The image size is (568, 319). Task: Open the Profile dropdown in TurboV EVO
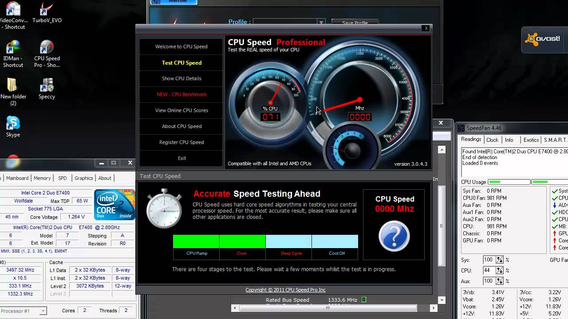(x=321, y=22)
